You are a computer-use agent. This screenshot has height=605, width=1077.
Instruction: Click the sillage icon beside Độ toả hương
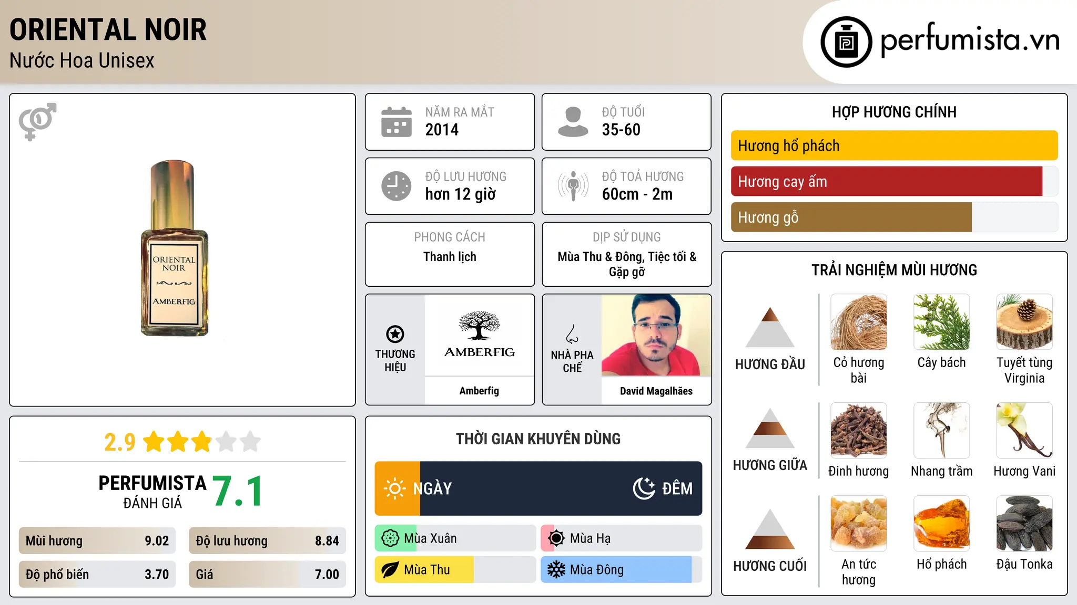573,186
